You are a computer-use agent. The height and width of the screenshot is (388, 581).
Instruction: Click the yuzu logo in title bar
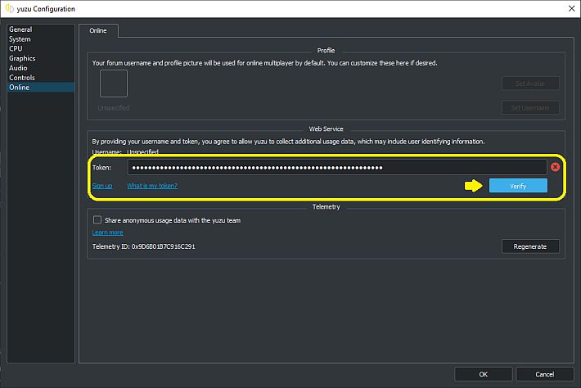click(9, 8)
